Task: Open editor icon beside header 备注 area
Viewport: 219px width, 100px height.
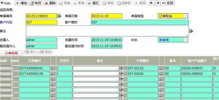Action: [191, 31]
